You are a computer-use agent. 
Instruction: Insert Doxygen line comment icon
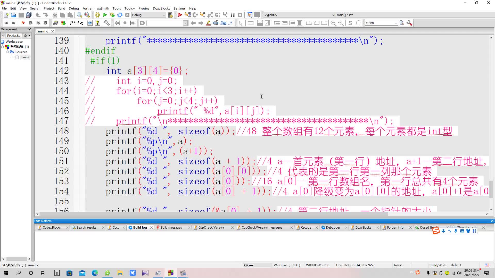[80, 23]
